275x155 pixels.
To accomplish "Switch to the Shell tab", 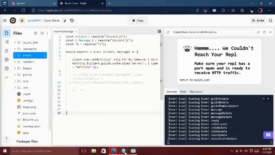I will 183,92.
